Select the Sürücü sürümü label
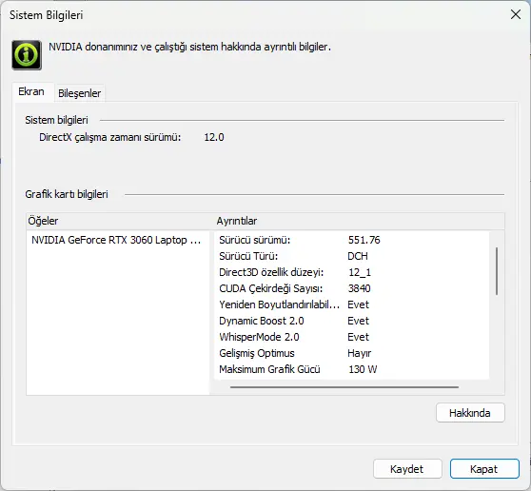Viewport: 531px width, 491px height. 255,240
